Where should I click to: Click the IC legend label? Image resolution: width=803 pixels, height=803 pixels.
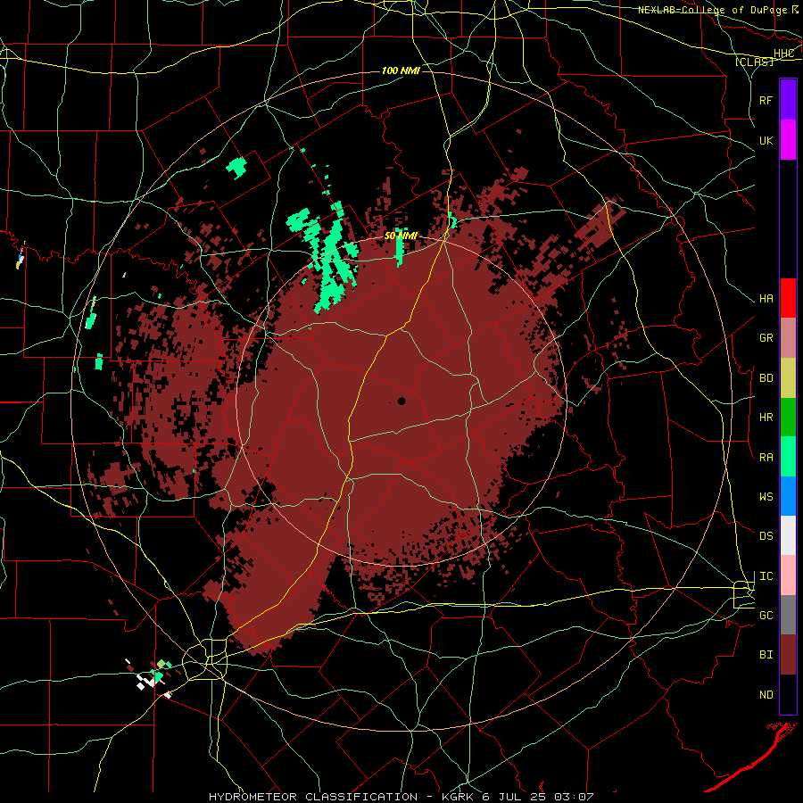766,576
